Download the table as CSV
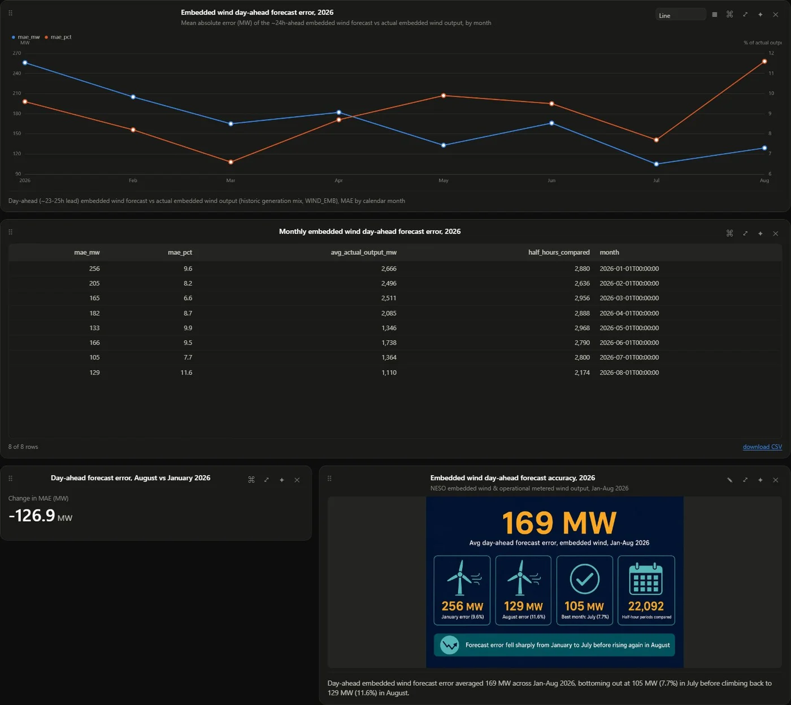The image size is (791, 705). (762, 447)
